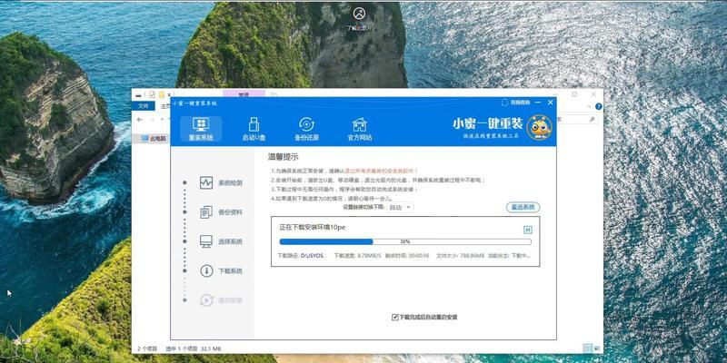Select the 下载系统 step icon
This screenshot has width=727, height=363.
click(x=206, y=270)
